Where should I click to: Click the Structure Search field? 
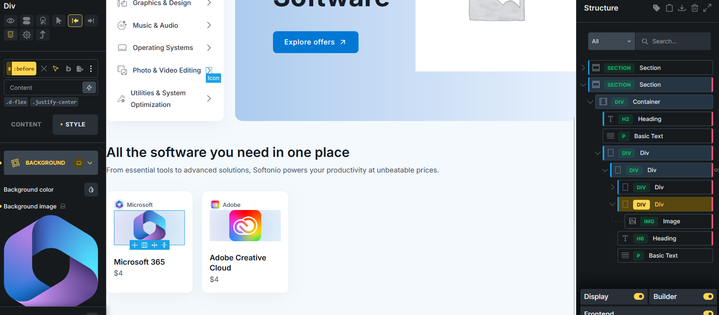(x=673, y=41)
